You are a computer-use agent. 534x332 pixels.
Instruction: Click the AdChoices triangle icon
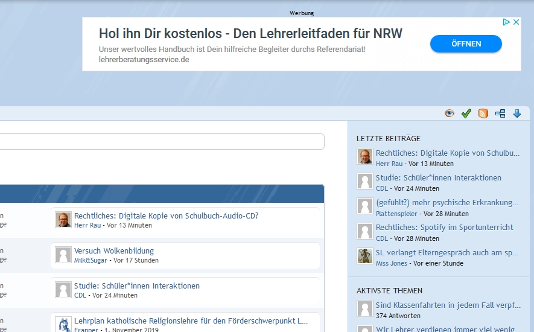click(x=507, y=22)
